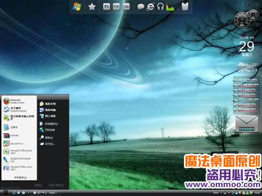Click the second quick launch icon on the taskbar
This screenshot has height=196, width=262.
point(19,193)
